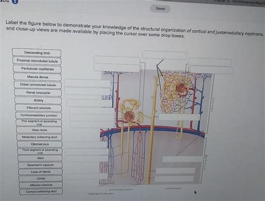Screen dimensions: 265x201
Task: Click the Saved status button
Action: tap(160, 8)
